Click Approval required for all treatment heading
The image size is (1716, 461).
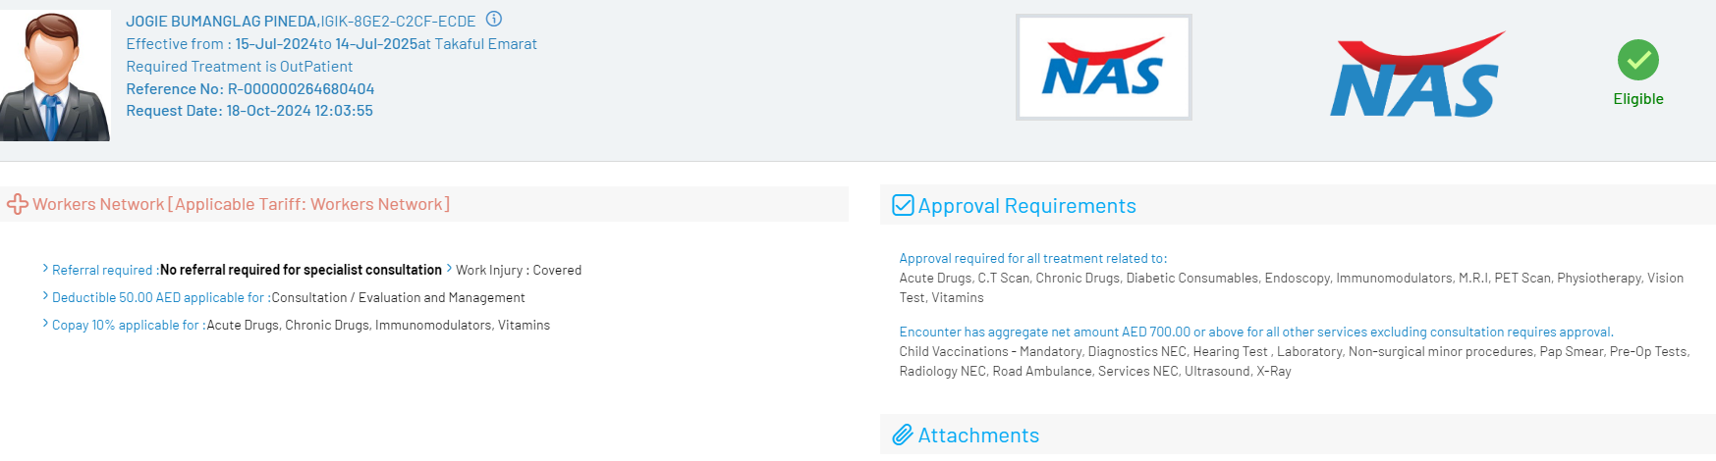click(1032, 258)
